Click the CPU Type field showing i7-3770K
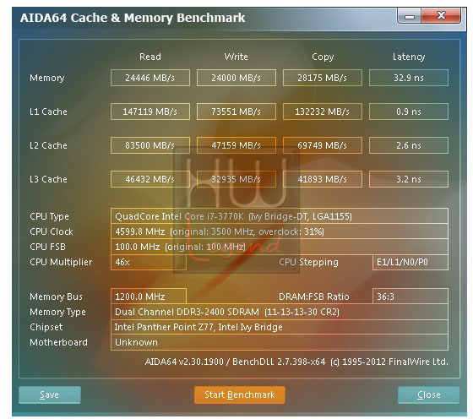This screenshot has width=473, height=419. coord(280,216)
